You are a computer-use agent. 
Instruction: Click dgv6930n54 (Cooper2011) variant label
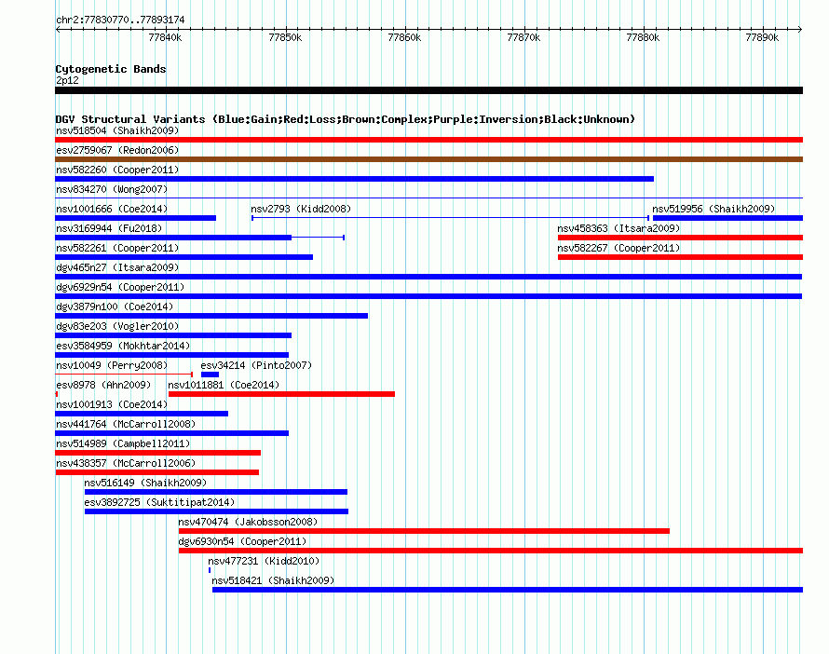pos(242,541)
